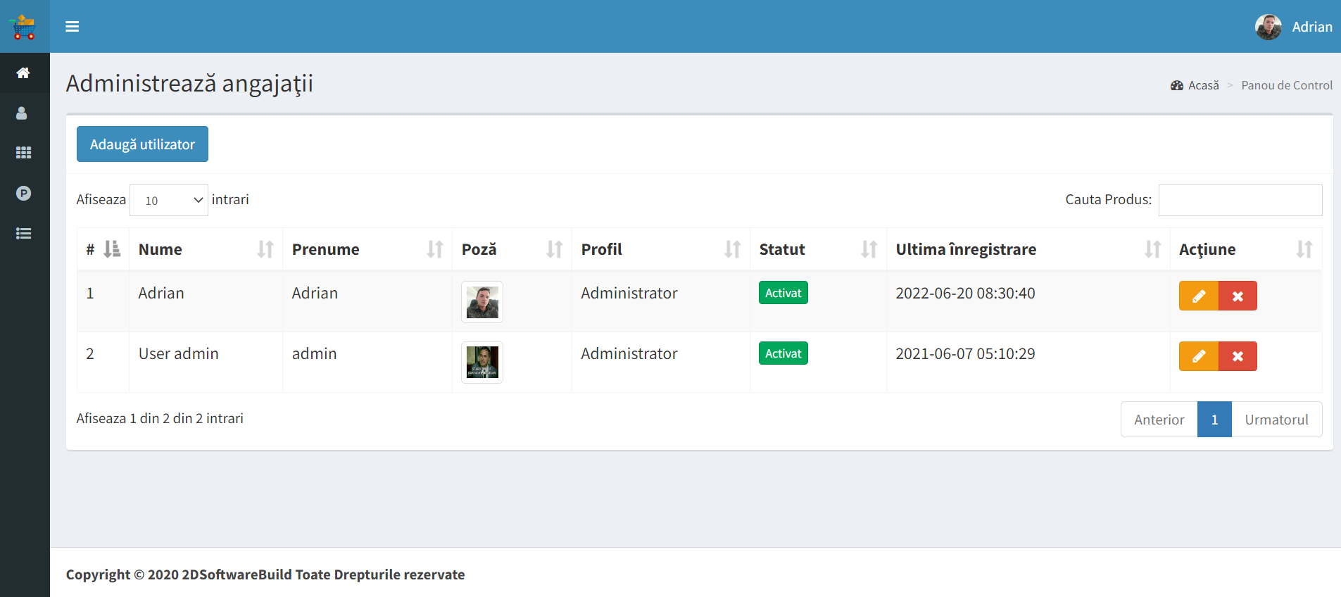Edit user Adrian with pencil button
The height and width of the screenshot is (597, 1341).
[x=1198, y=296]
